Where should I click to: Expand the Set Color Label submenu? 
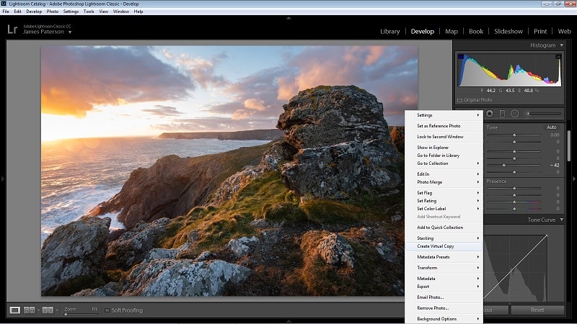(444, 208)
